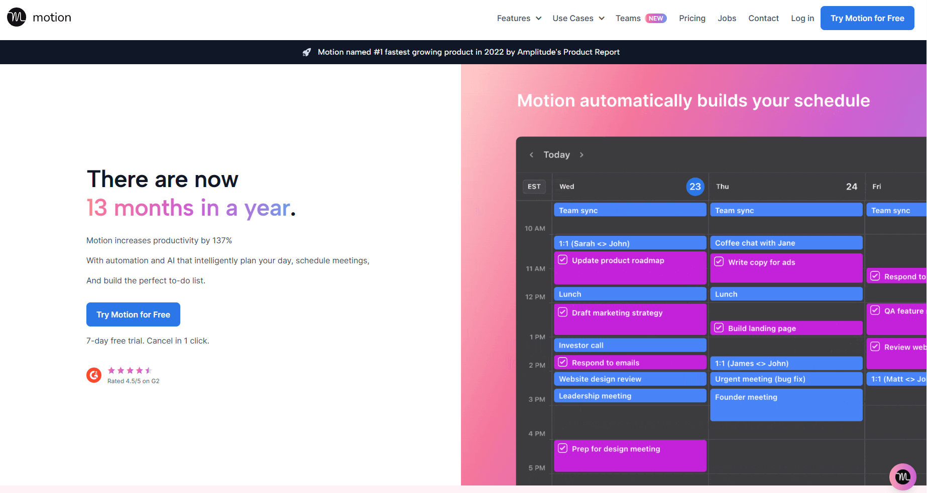927x493 pixels.
Task: Click the G2 review badge icon
Action: tap(94, 375)
